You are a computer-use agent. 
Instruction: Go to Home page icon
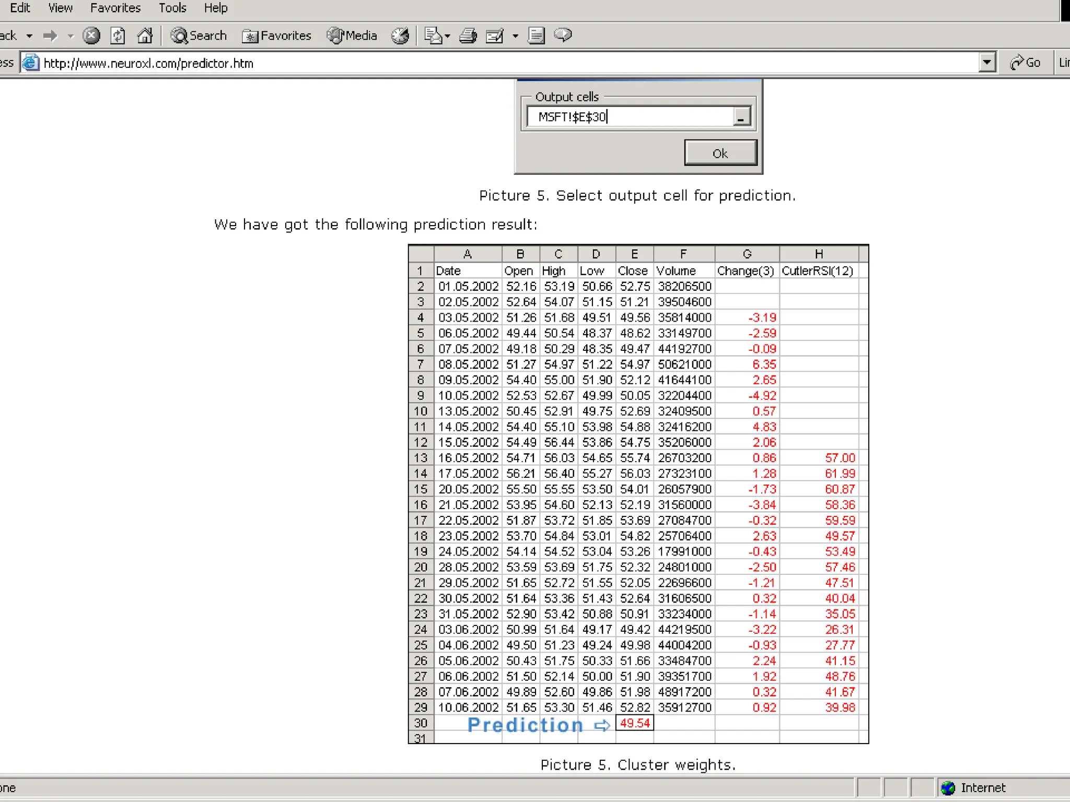(145, 36)
